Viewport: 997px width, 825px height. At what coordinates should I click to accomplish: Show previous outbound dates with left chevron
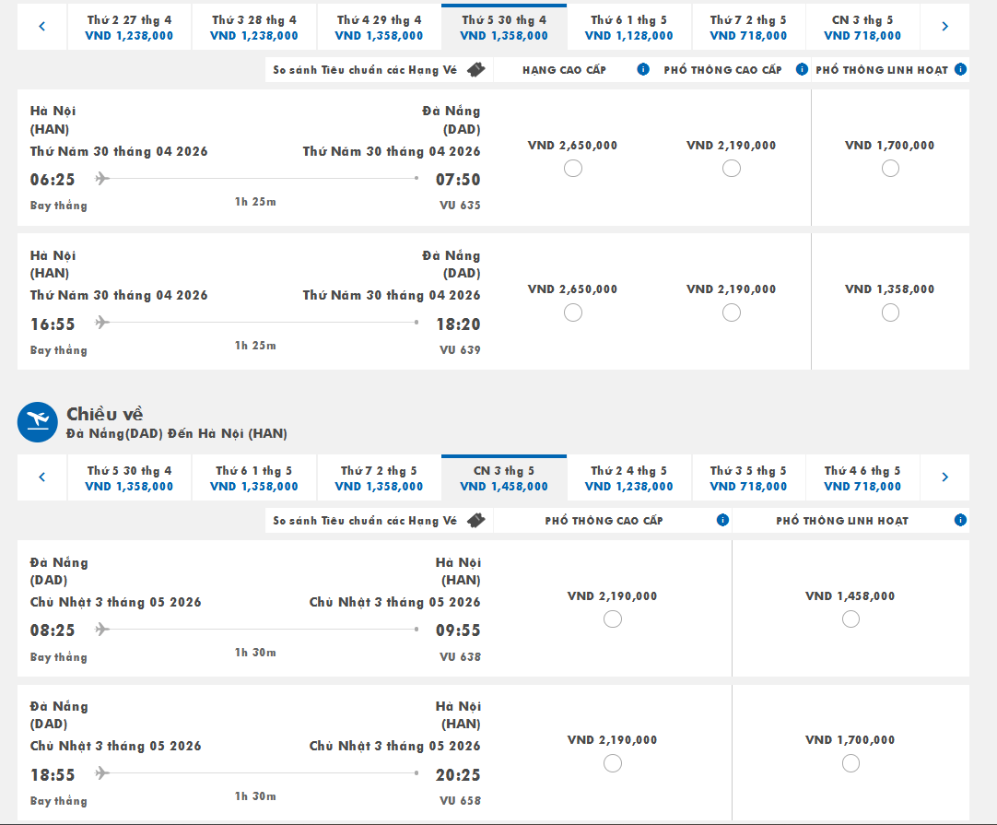tap(42, 27)
